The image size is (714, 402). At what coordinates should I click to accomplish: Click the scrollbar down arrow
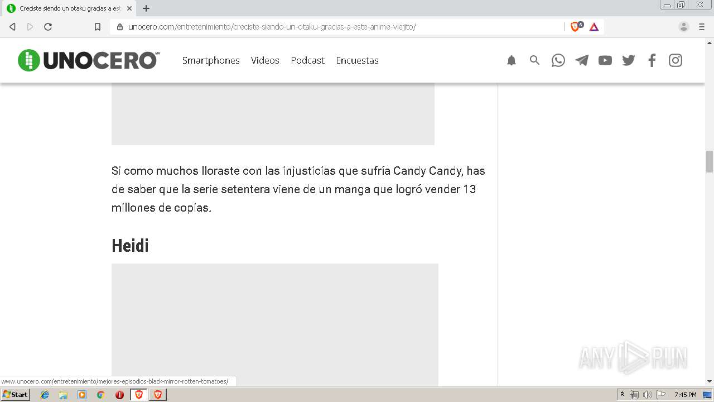710,381
